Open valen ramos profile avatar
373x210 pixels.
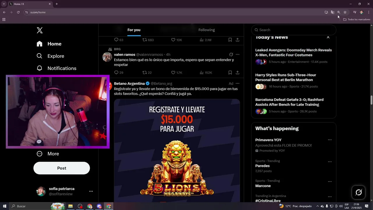pyautogui.click(x=107, y=57)
